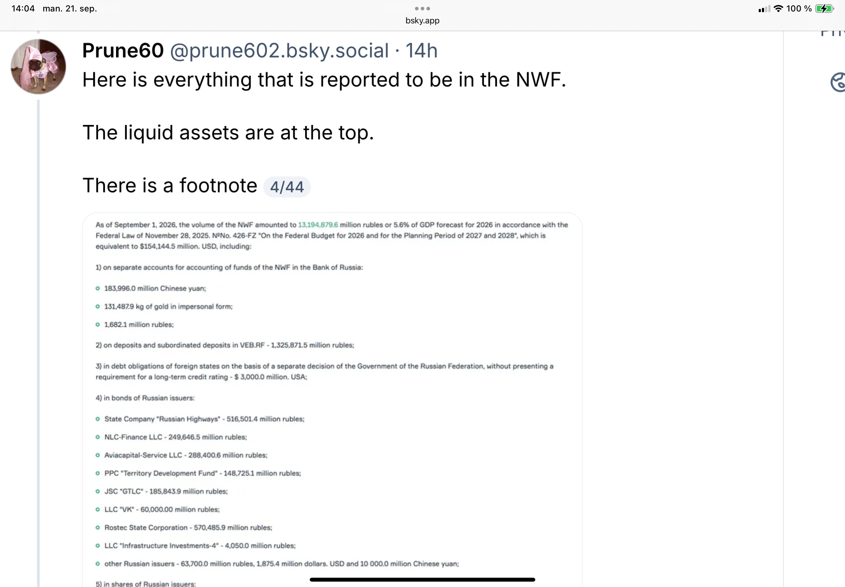Click the post text about the NWF

324,80
